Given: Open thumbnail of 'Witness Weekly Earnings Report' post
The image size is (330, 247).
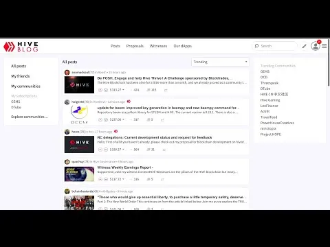Looking at the screenshot, I should pyautogui.click(x=79, y=174).
